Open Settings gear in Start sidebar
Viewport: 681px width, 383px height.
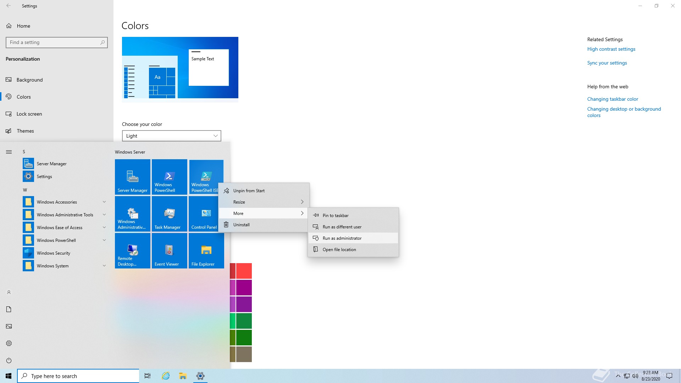pos(9,343)
